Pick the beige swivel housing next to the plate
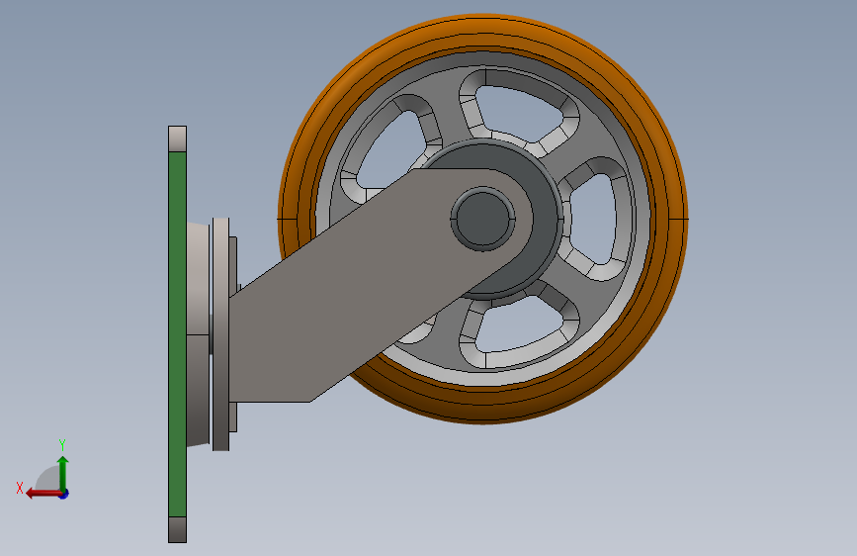 pyautogui.click(x=198, y=333)
